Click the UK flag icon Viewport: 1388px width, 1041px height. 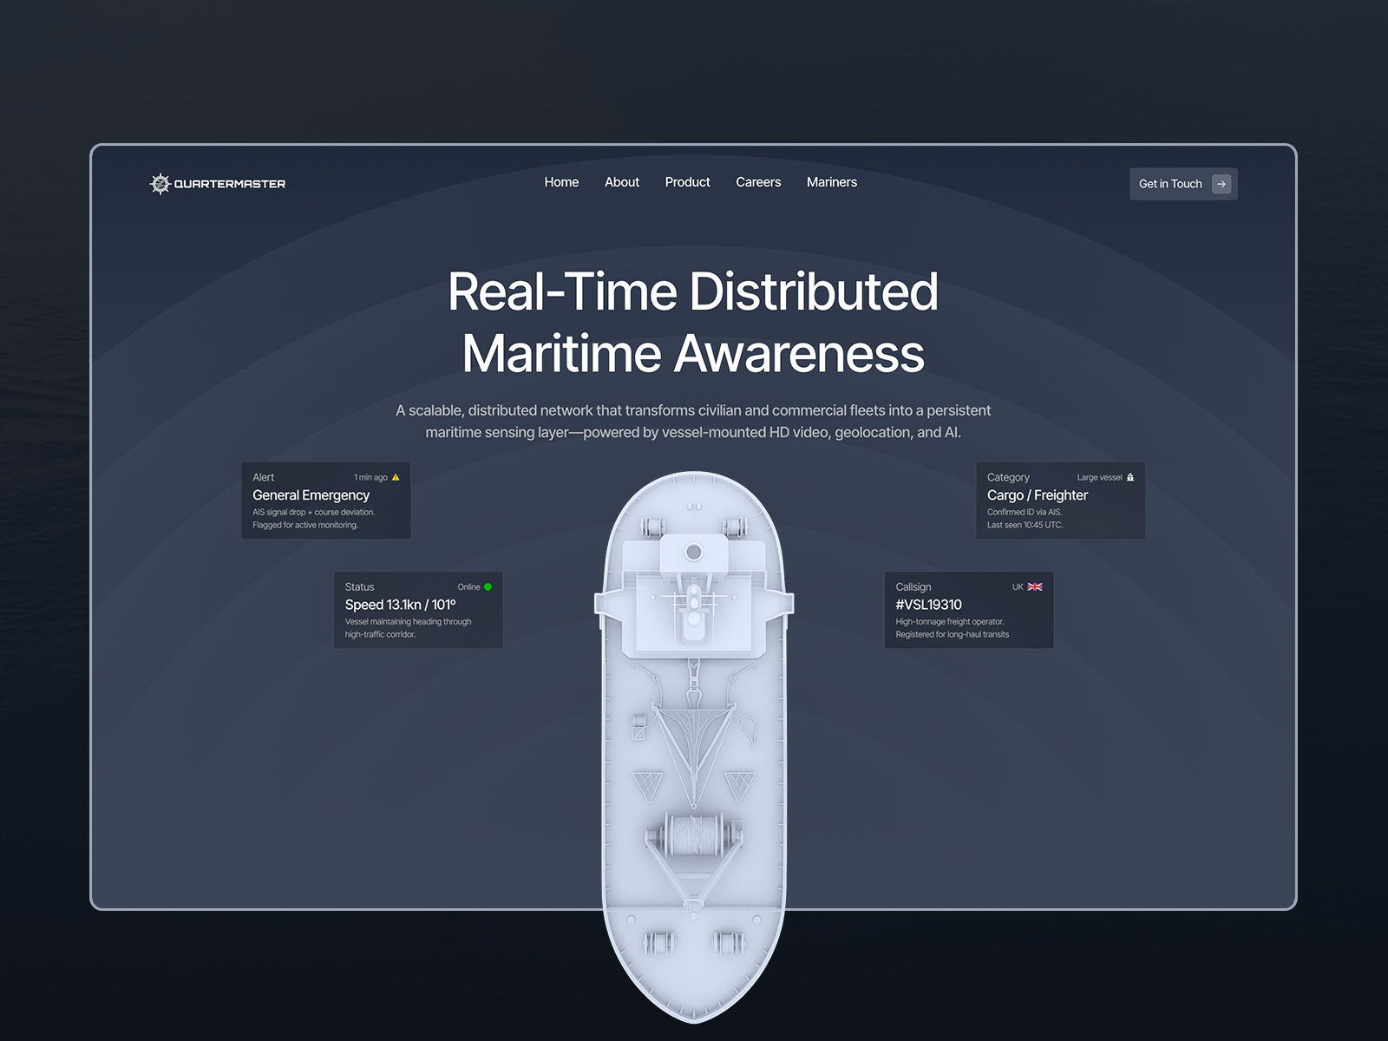[x=1035, y=587]
